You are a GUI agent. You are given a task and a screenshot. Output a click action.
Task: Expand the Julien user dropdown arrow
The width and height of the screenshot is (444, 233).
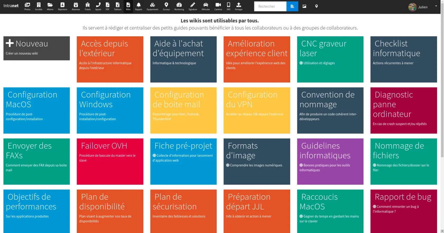436,6
